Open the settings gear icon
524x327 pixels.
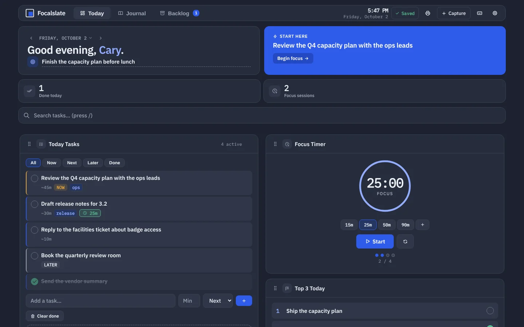pyautogui.click(x=495, y=13)
